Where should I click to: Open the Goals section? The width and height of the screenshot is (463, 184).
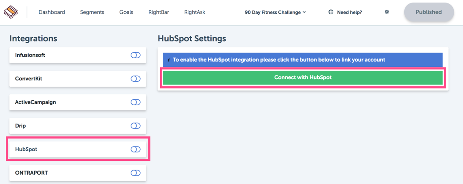126,12
